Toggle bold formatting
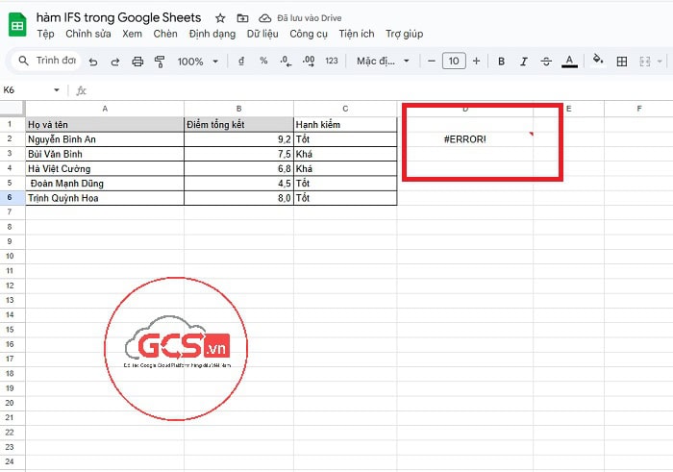673x472 pixels. click(x=501, y=62)
